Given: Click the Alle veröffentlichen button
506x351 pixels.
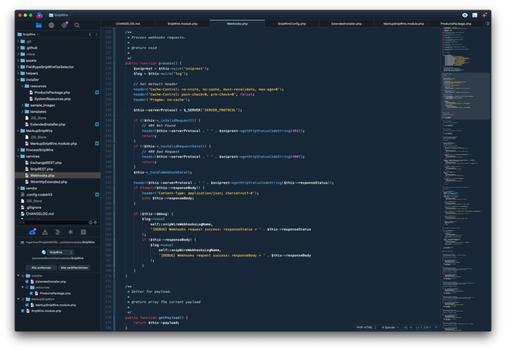Looking at the screenshot, I should (x=74, y=268).
